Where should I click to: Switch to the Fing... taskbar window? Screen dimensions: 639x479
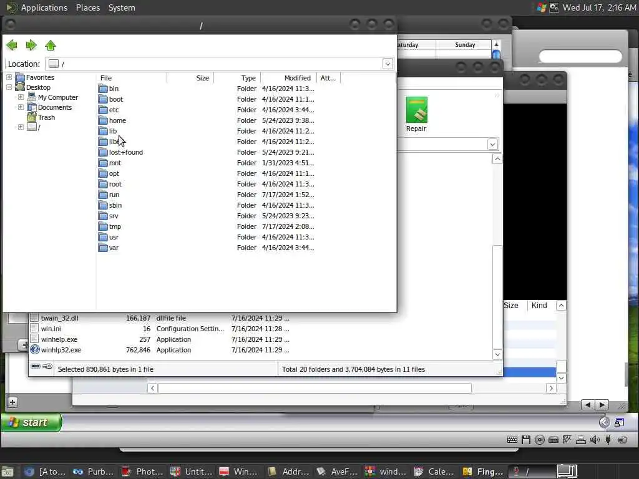[x=482, y=472]
